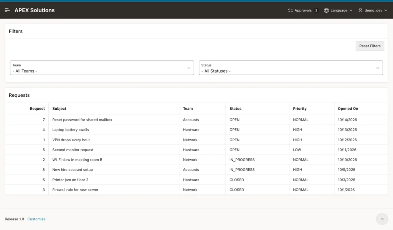Click the approvals count badge 3

(x=316, y=10)
